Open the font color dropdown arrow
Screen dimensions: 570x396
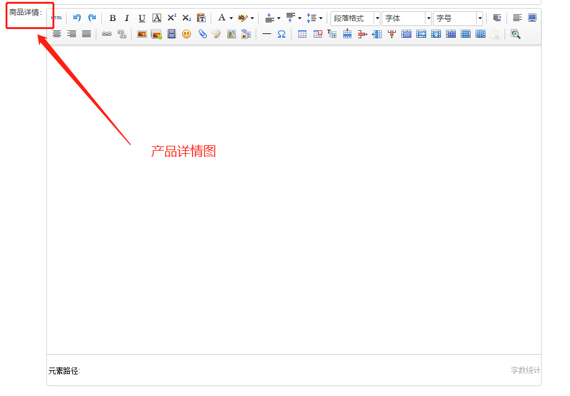coord(231,18)
